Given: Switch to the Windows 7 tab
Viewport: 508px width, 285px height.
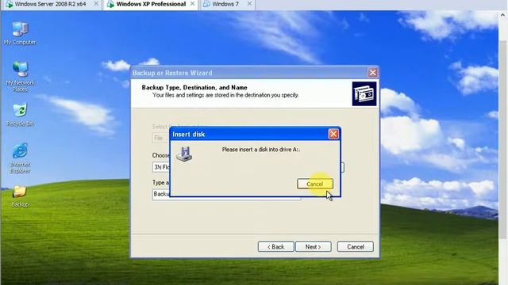Looking at the screenshot, I should (225, 4).
